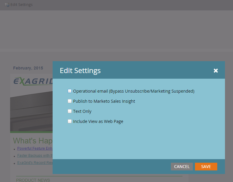
Task: Close the Edit Settings dialog with X
Action: tap(216, 71)
